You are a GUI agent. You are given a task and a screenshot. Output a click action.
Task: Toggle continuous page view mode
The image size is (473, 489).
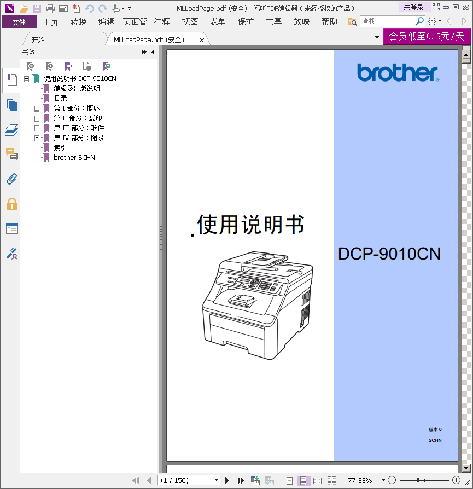point(303,481)
